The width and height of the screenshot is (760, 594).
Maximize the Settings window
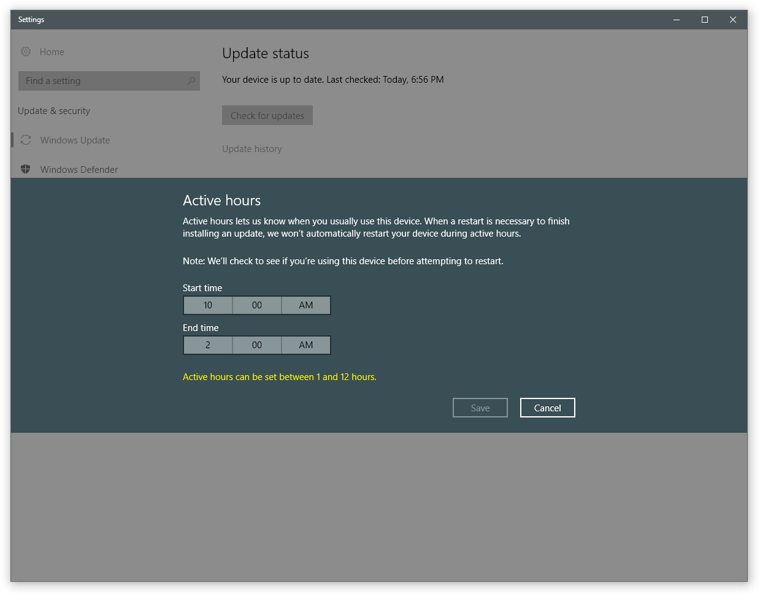(x=705, y=20)
